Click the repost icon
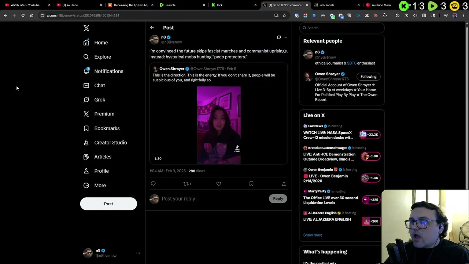The image size is (469, 264). pyautogui.click(x=187, y=184)
